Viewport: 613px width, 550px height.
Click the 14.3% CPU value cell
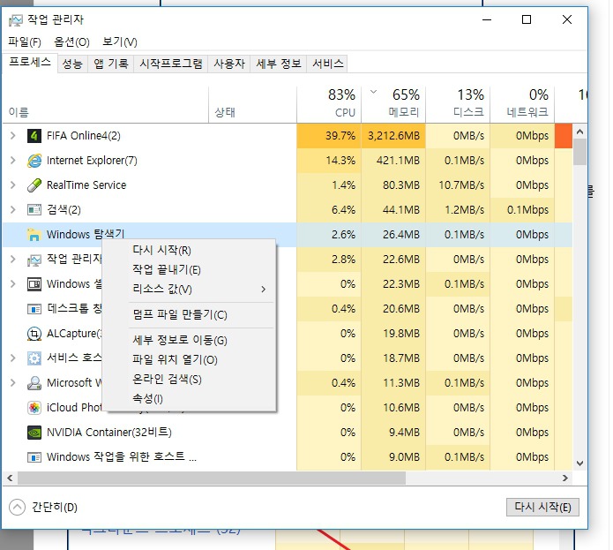(x=329, y=161)
